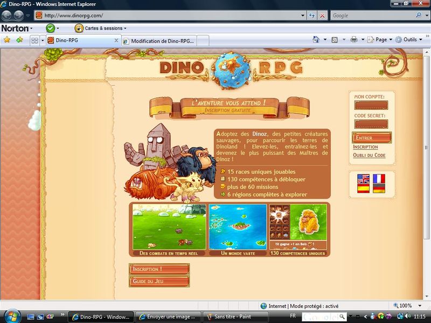Click the Norton Cartes & sessions padlock icon
Image resolution: width=431 pixels, height=323 pixels.
pos(79,28)
